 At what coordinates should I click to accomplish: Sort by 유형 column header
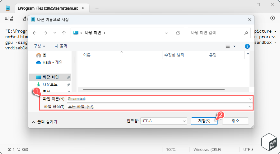pyautogui.click(x=226, y=55)
